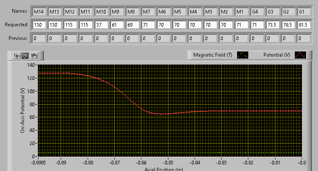Click the M12 name field
The image size is (318, 171).
click(x=70, y=12)
